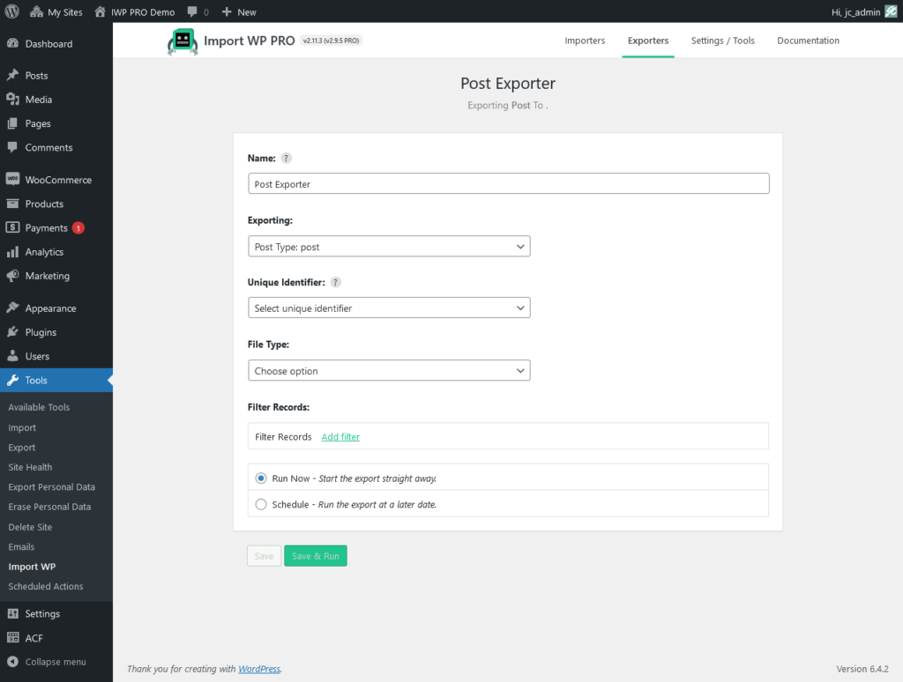Image resolution: width=903 pixels, height=682 pixels.
Task: Select the Products icon in the sidebar
Action: 14,204
